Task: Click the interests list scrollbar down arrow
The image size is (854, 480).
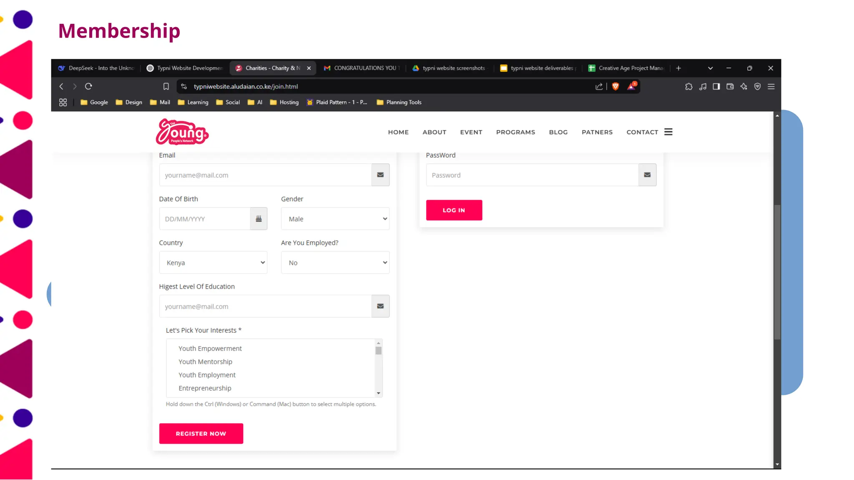Action: [378, 393]
